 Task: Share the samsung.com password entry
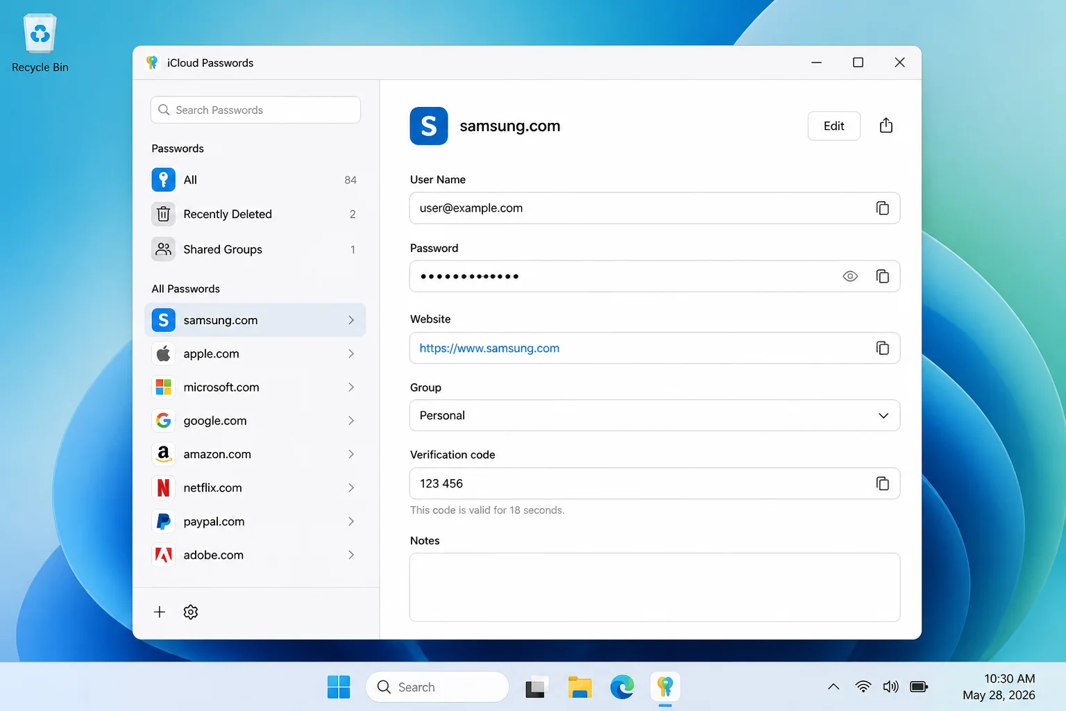click(886, 126)
